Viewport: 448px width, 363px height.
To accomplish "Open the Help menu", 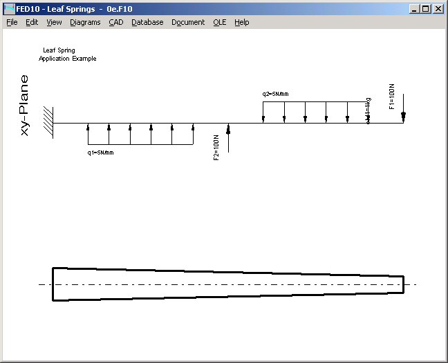I will [241, 22].
